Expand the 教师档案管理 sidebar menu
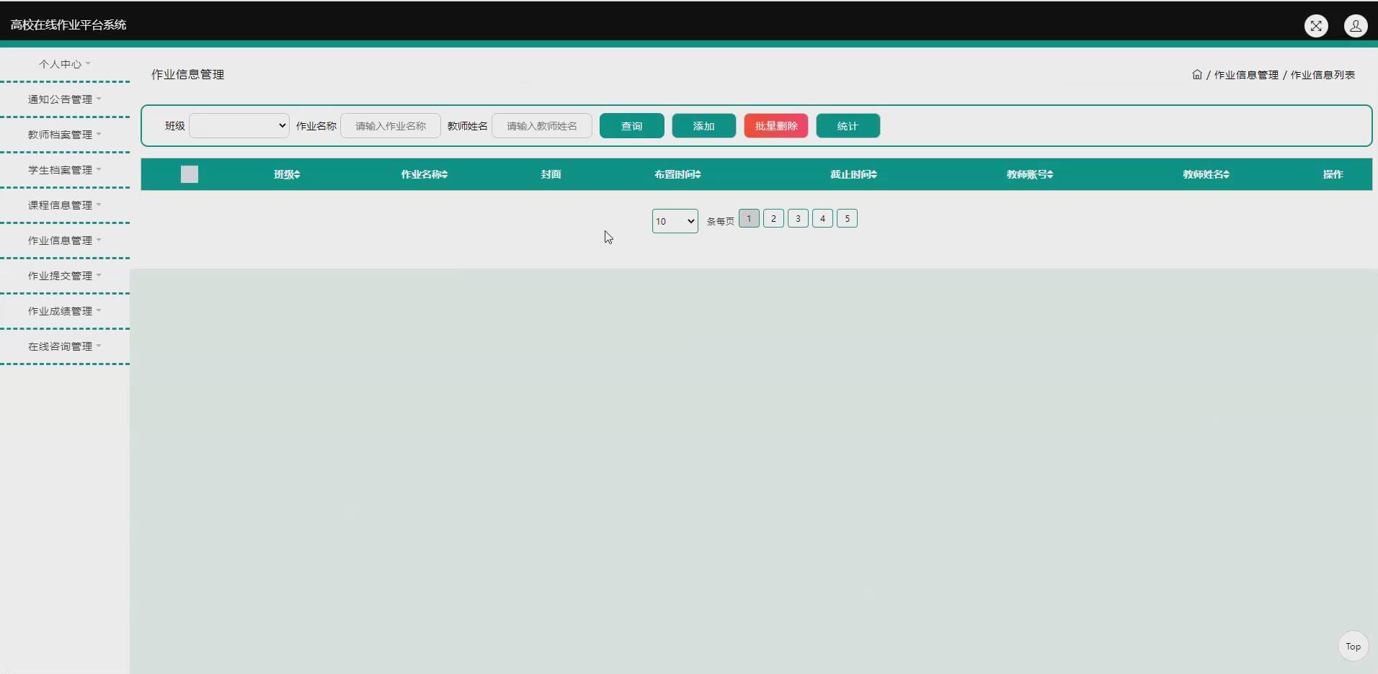This screenshot has height=674, width=1378. (65, 135)
